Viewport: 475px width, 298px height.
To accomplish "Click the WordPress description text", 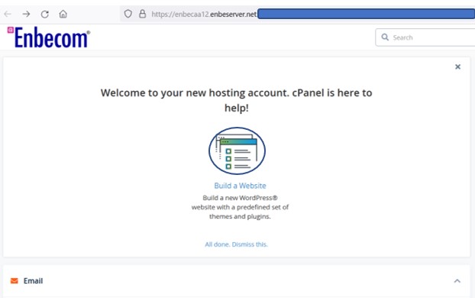I will point(240,207).
